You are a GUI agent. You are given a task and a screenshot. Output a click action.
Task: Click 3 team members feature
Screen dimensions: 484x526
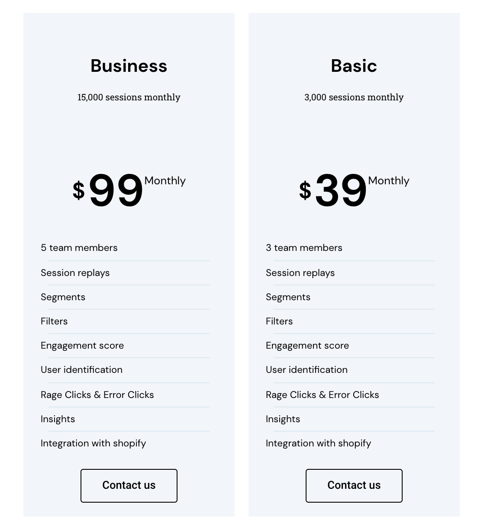click(304, 248)
